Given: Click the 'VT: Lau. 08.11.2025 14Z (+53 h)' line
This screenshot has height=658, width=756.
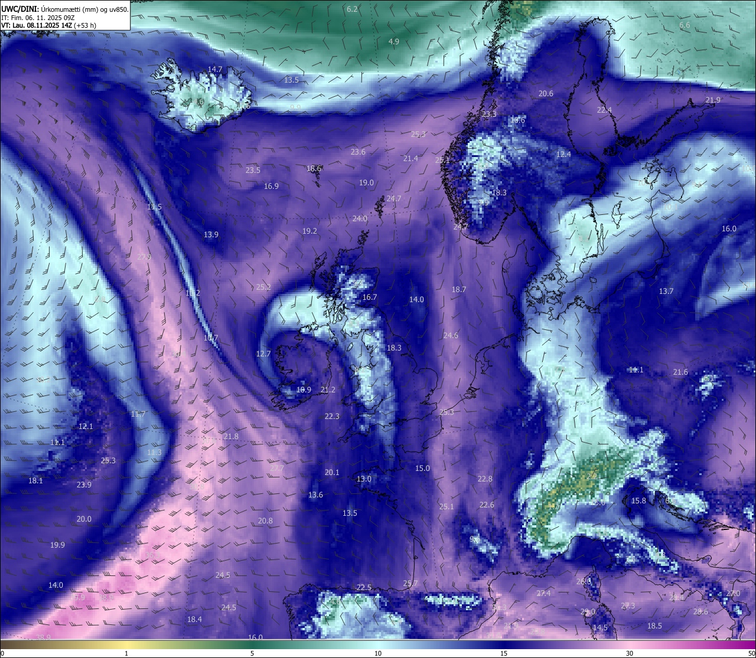Looking at the screenshot, I should (x=49, y=25).
